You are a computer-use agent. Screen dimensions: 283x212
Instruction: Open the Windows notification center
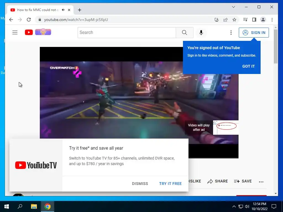coord(274,206)
